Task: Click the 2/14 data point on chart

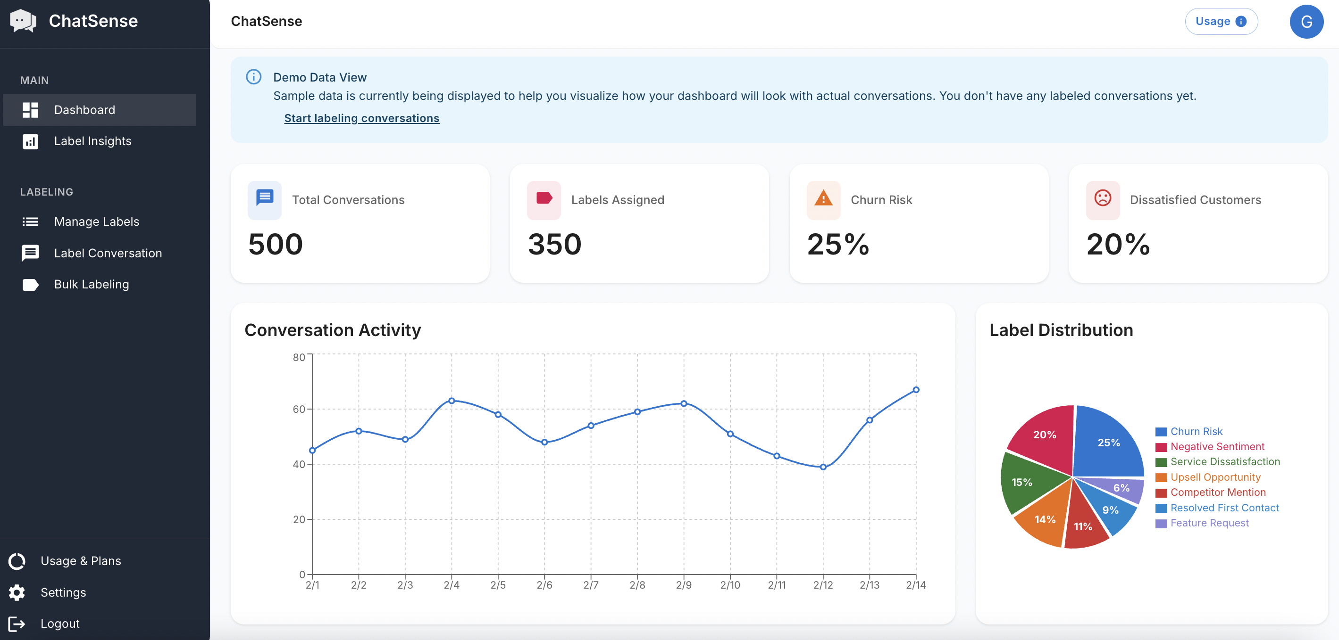Action: coord(916,390)
